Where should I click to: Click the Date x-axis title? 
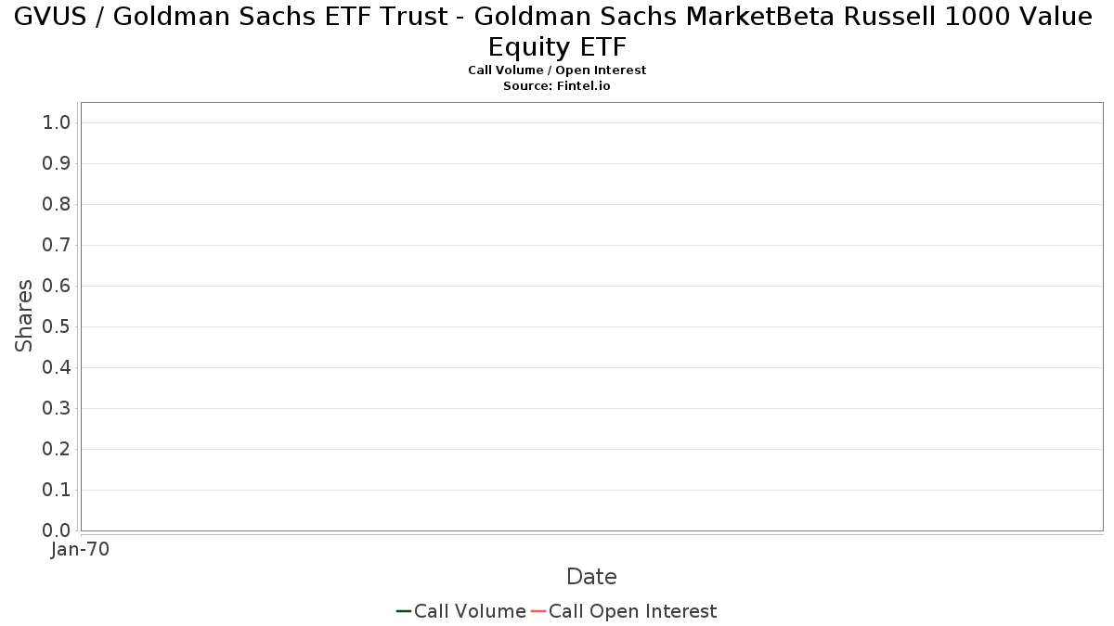pos(591,577)
